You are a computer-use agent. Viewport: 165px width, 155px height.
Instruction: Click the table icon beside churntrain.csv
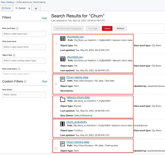63,38
